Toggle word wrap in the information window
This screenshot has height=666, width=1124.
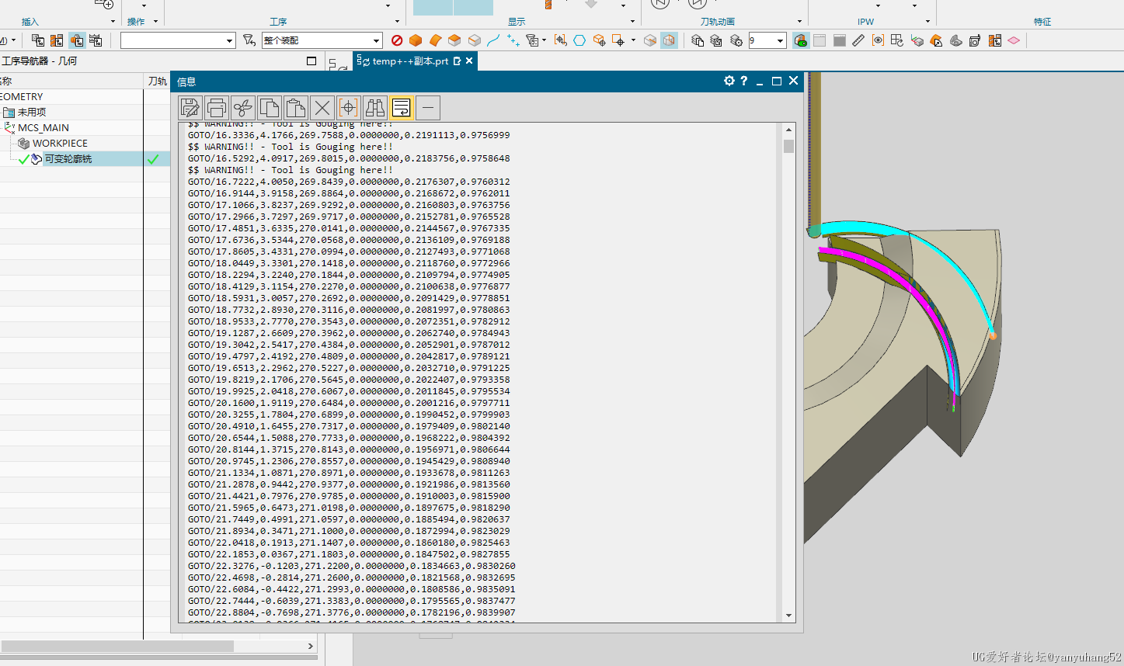pos(402,108)
